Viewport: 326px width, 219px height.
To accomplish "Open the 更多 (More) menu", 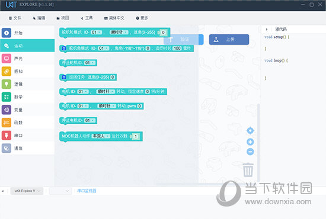I will (142, 18).
